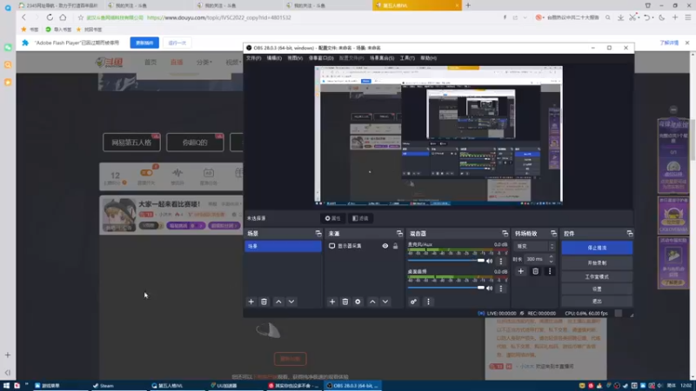Open 滤镜 filters button above docks
The image size is (696, 391).
pyautogui.click(x=360, y=218)
